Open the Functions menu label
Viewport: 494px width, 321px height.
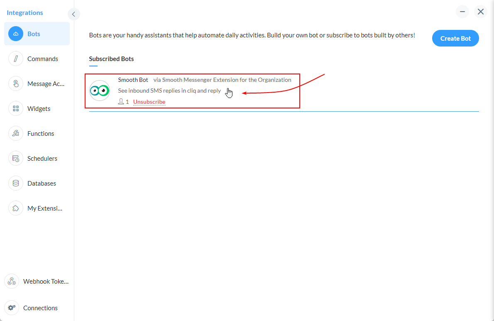tap(41, 133)
